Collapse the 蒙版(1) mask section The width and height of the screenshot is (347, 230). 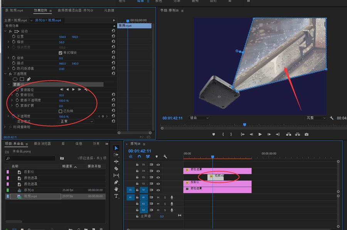[9, 85]
